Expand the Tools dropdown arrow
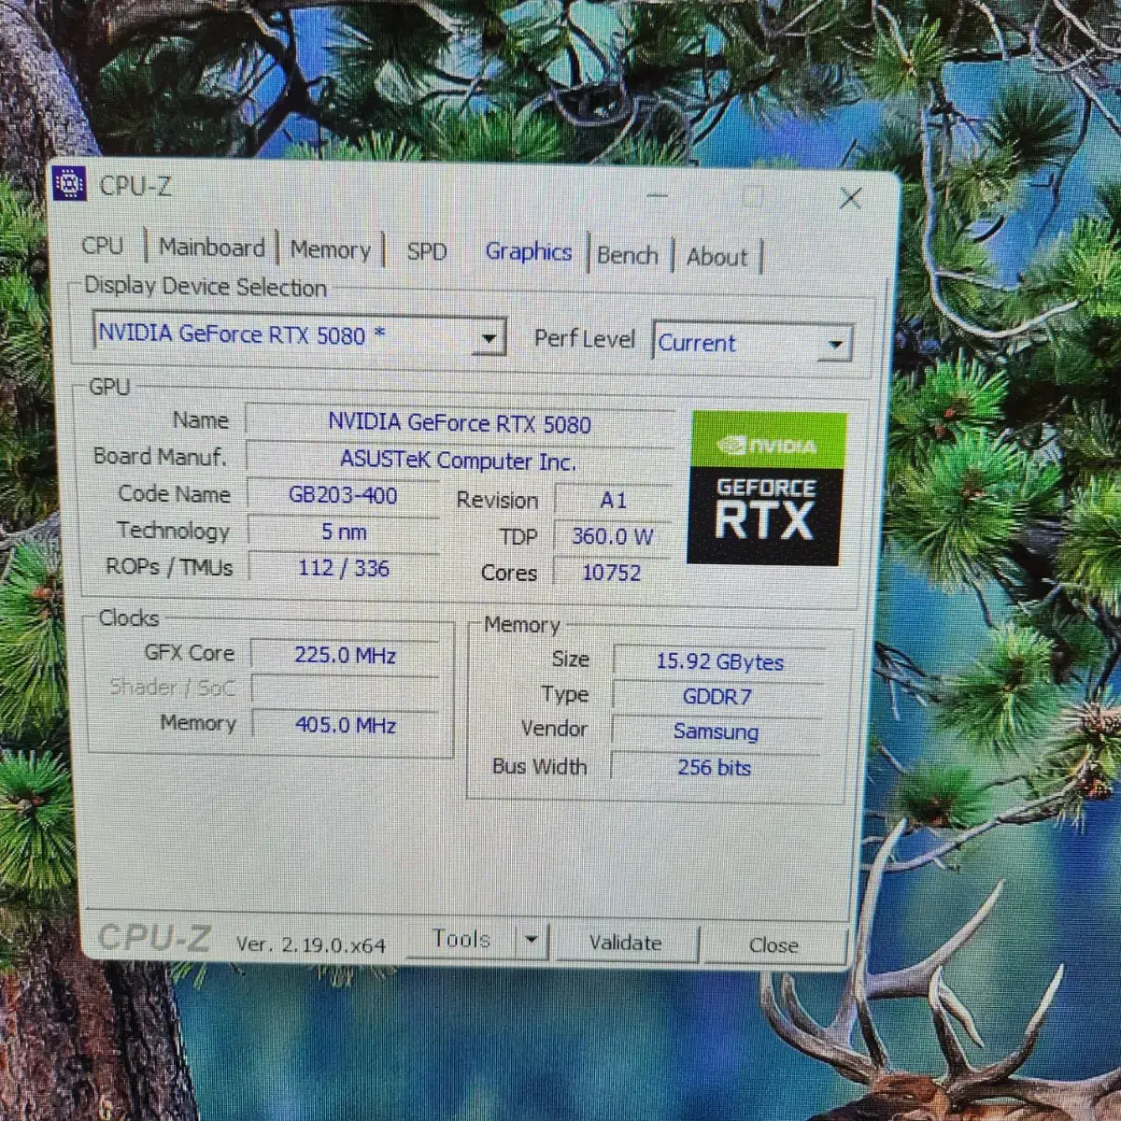This screenshot has height=1121, width=1121. (x=532, y=940)
